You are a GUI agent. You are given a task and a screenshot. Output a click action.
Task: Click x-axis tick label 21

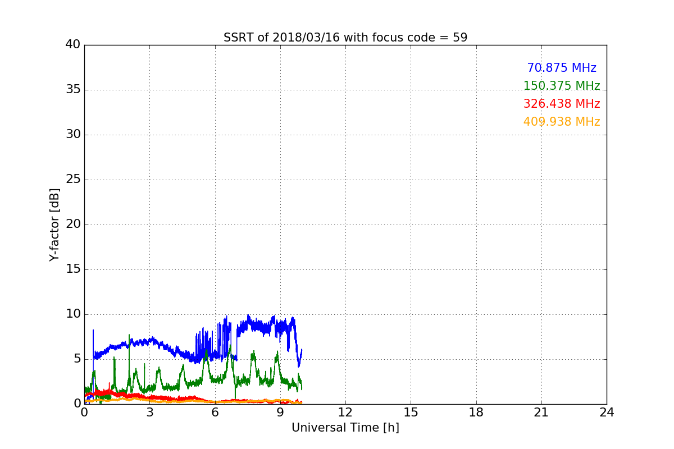click(x=541, y=413)
